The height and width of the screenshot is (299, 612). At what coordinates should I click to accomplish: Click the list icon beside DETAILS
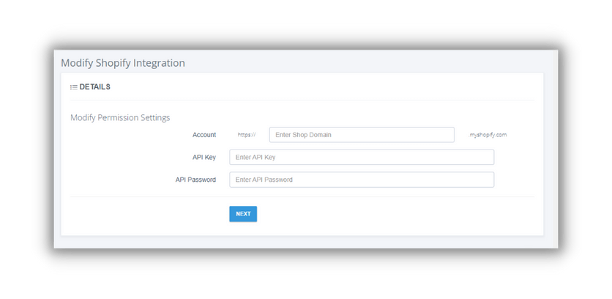click(x=73, y=87)
